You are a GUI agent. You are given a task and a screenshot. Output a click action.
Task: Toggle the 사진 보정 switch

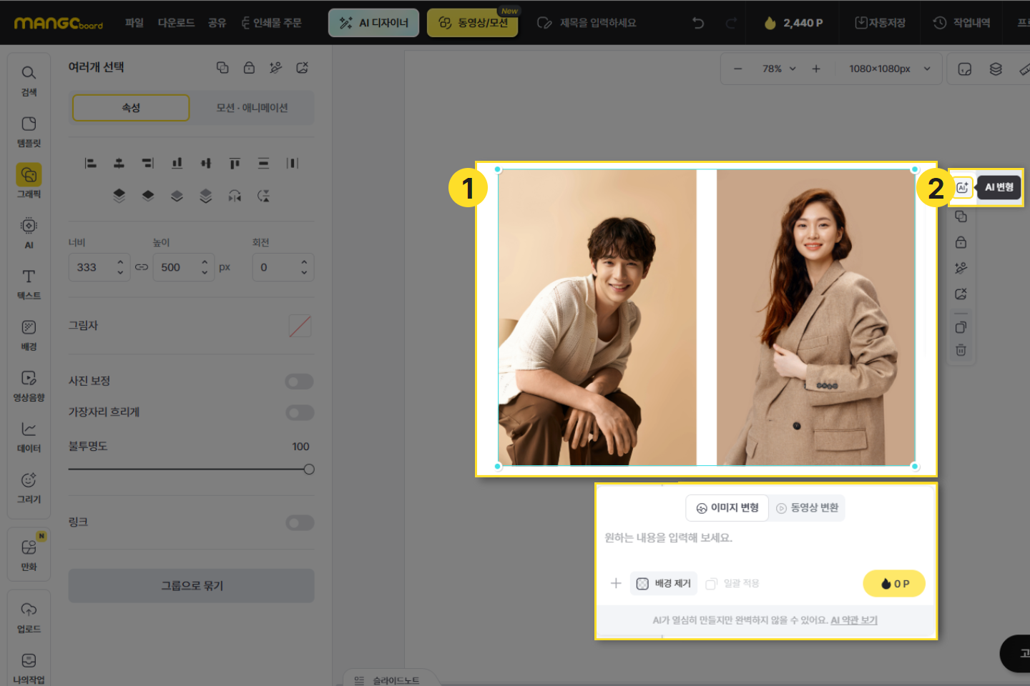[x=300, y=382]
